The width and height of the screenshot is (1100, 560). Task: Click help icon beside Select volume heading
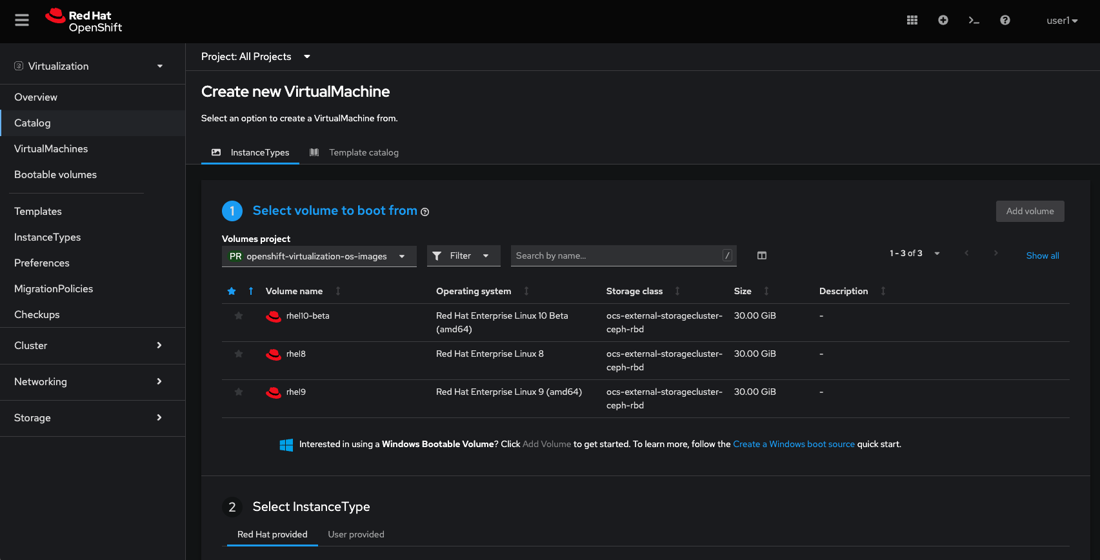(x=425, y=212)
